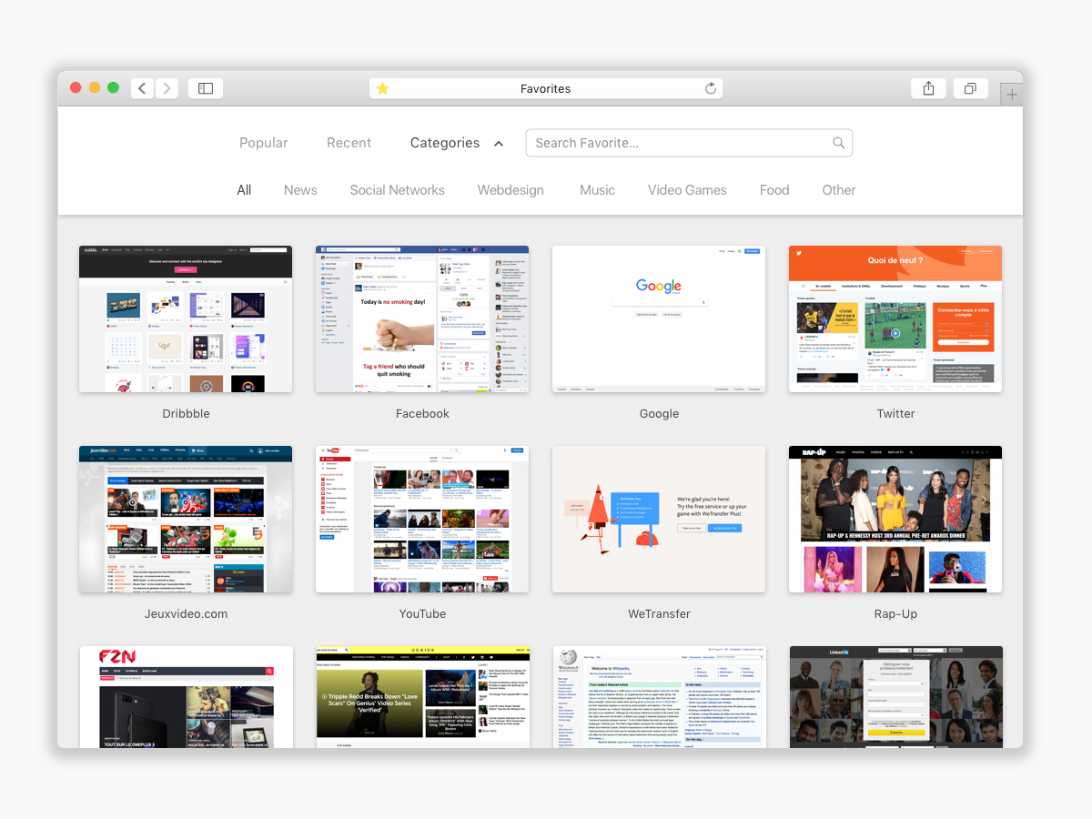Go back with the browser back arrow
This screenshot has width=1092, height=819.
[x=142, y=88]
